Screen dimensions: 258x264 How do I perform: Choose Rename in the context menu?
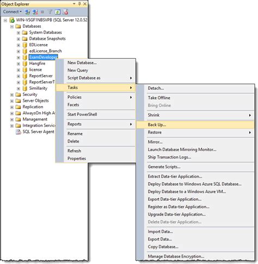click(96, 134)
